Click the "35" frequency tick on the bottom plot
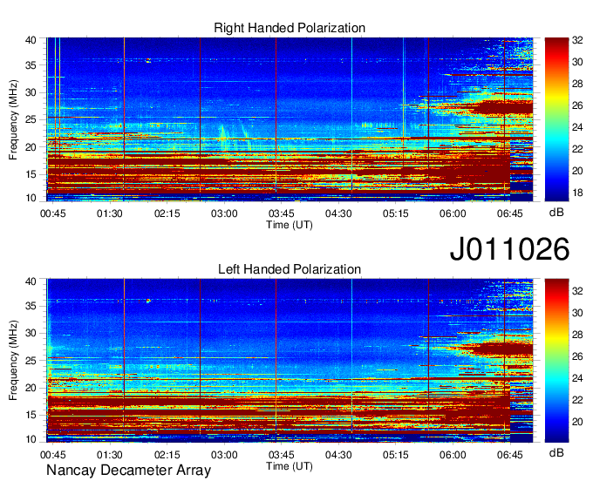This screenshot has height=481, width=593. tap(31, 306)
